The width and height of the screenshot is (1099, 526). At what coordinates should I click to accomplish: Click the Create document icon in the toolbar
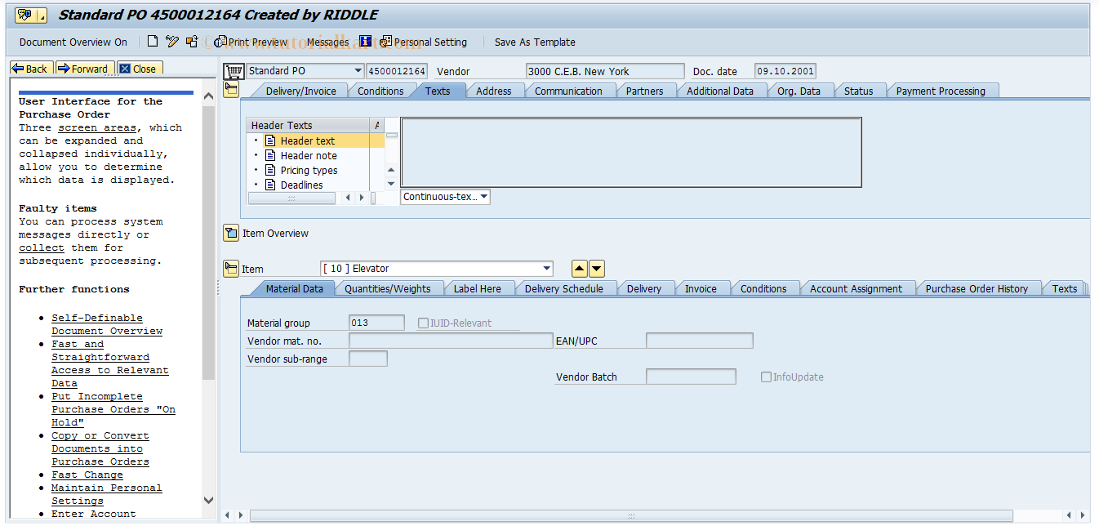153,42
